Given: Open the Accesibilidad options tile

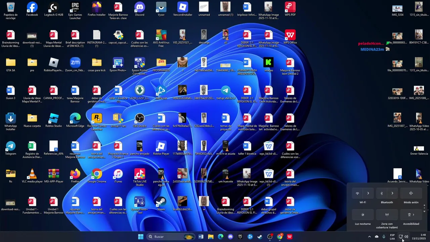Looking at the screenshot, I should tap(411, 214).
